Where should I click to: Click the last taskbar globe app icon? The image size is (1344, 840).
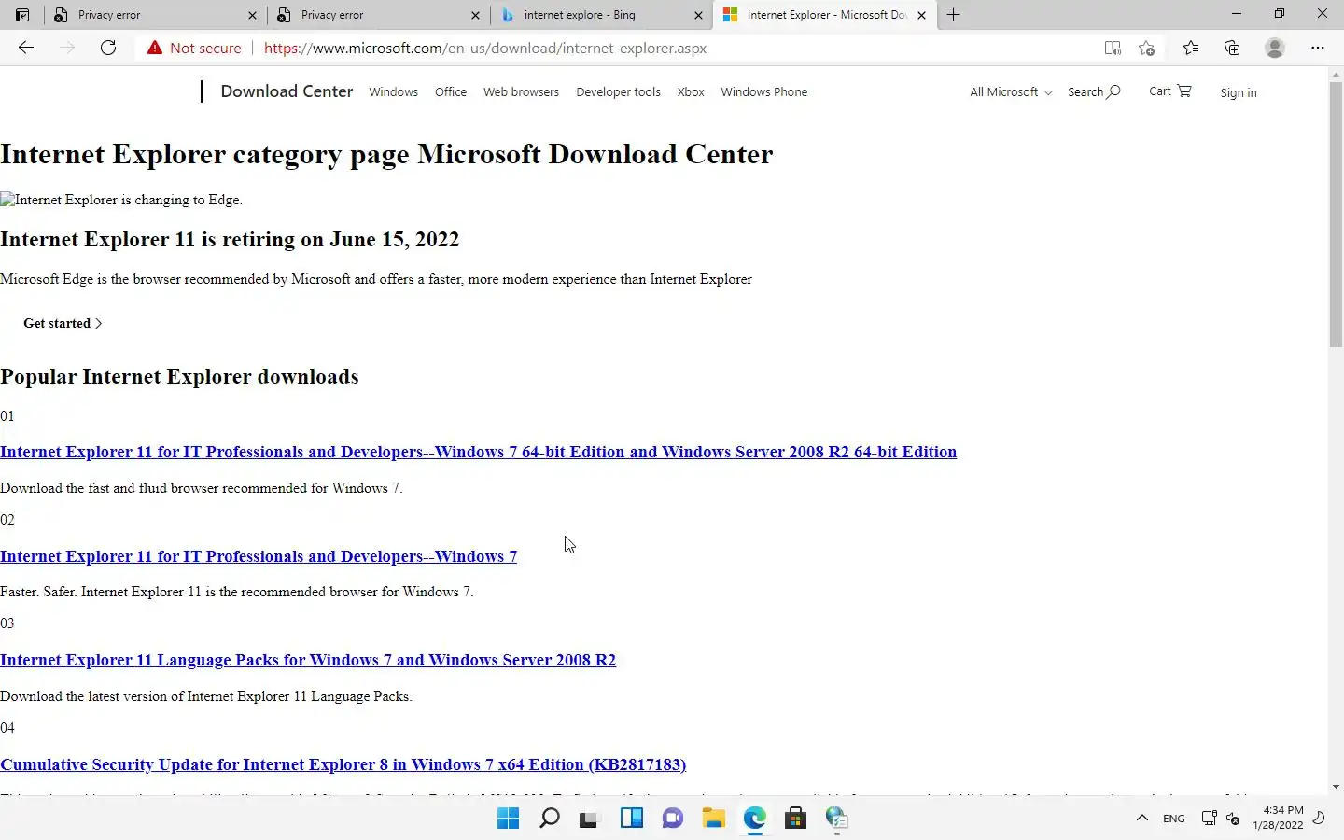(836, 819)
